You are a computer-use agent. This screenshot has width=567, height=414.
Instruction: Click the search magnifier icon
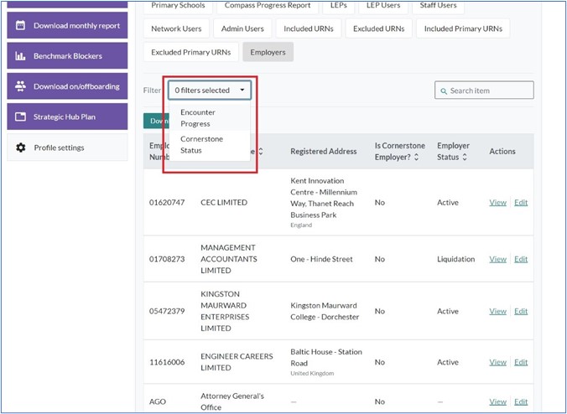[443, 91]
